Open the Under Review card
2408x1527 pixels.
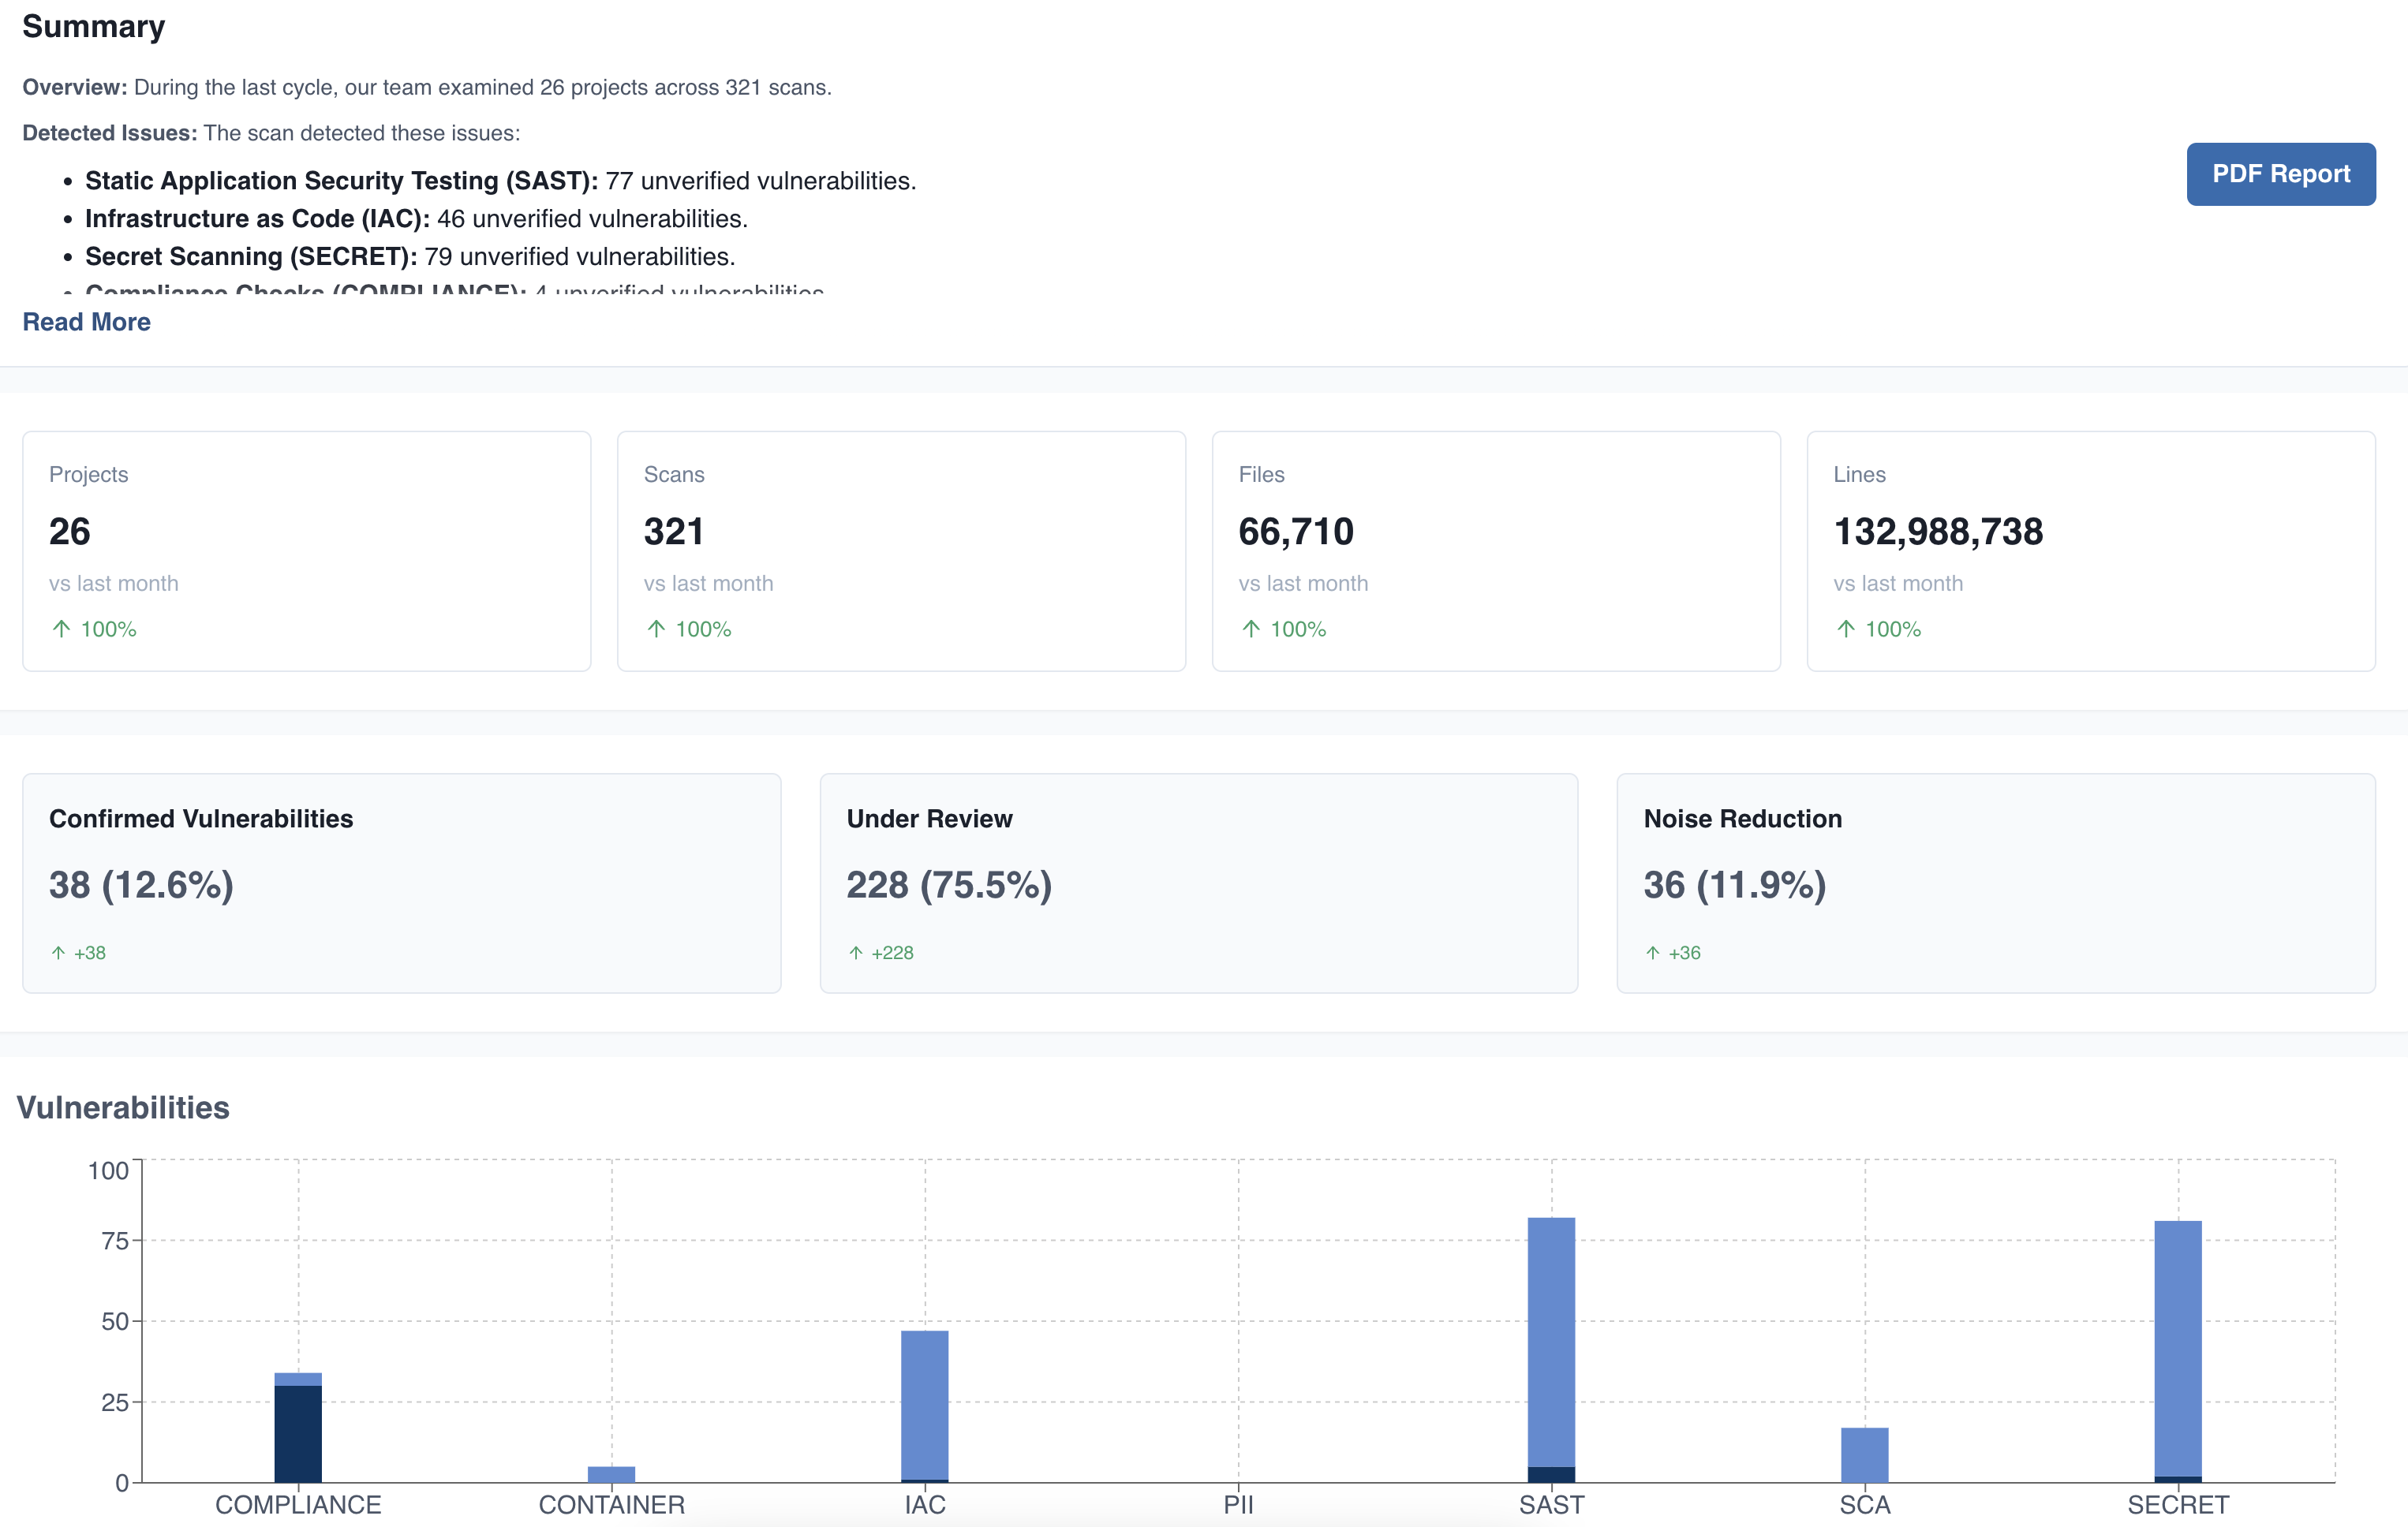(1198, 883)
